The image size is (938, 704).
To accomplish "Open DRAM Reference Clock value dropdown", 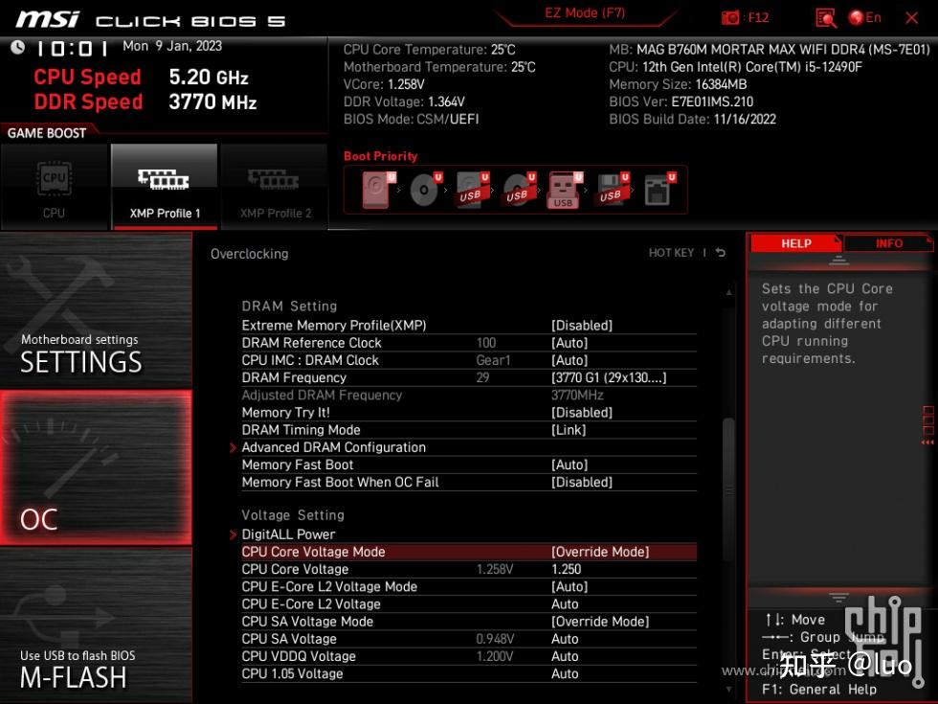I will point(569,343).
